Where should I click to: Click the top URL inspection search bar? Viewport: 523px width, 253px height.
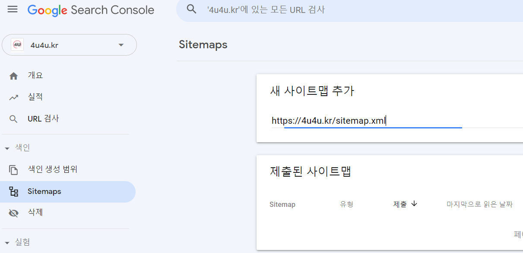[x=302, y=9]
